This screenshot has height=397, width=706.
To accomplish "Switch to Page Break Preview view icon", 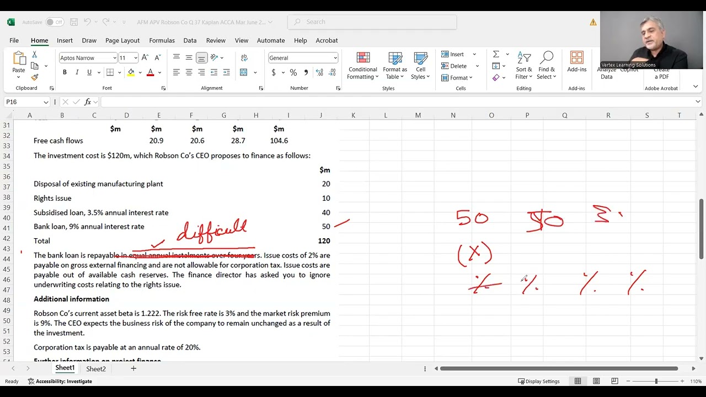I will pos(614,381).
